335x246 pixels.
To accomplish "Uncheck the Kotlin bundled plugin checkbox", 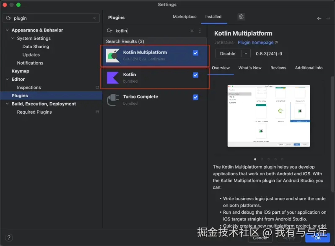I will pyautogui.click(x=195, y=75).
